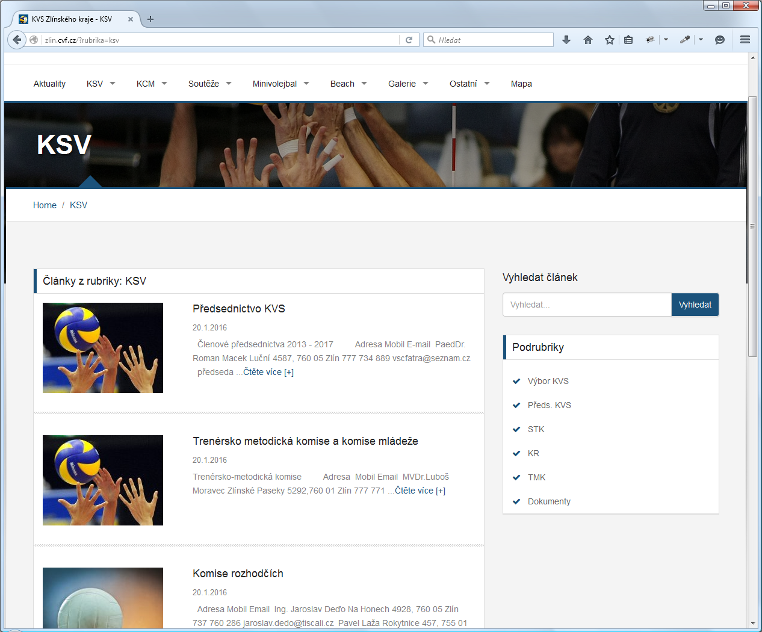The height and width of the screenshot is (632, 762).
Task: Click the Články z rubriky: KSV heading
Action: pos(94,281)
